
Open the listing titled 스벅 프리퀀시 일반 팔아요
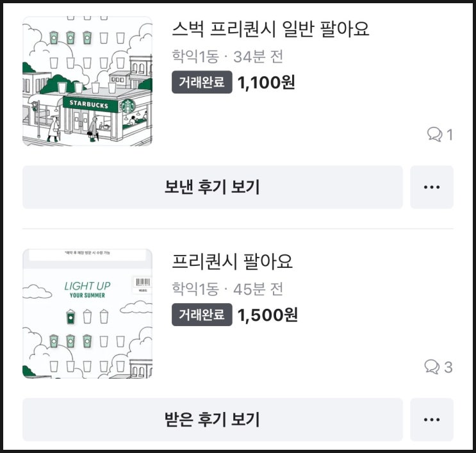pos(270,29)
